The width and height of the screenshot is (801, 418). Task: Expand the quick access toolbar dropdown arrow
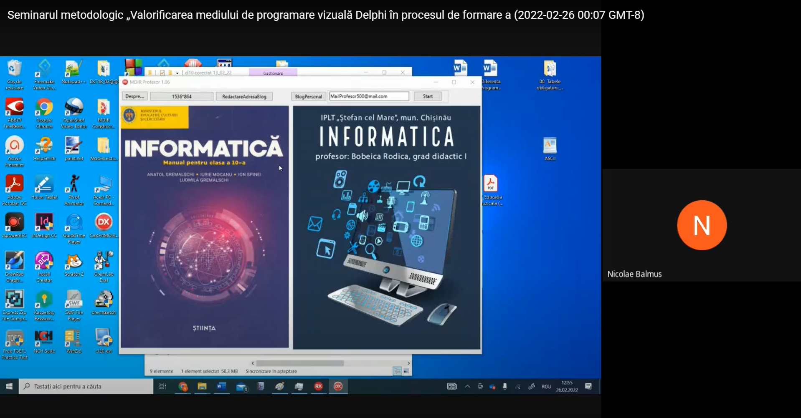coord(177,73)
